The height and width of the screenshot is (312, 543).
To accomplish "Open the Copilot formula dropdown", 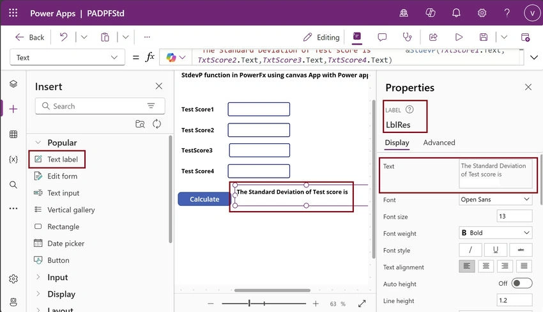I will pyautogui.click(x=176, y=57).
